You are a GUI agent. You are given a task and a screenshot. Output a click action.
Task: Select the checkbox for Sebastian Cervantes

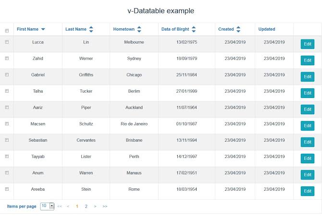click(x=7, y=140)
